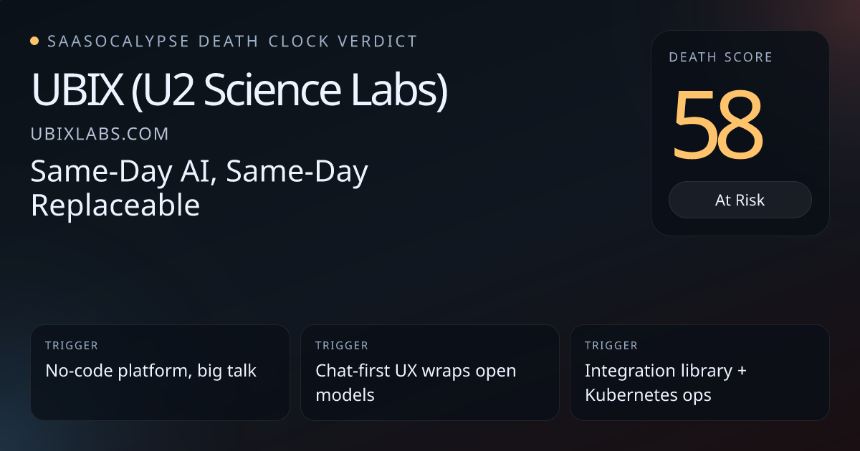The width and height of the screenshot is (860, 451).
Task: Click the large death score number 58
Action: click(x=717, y=125)
